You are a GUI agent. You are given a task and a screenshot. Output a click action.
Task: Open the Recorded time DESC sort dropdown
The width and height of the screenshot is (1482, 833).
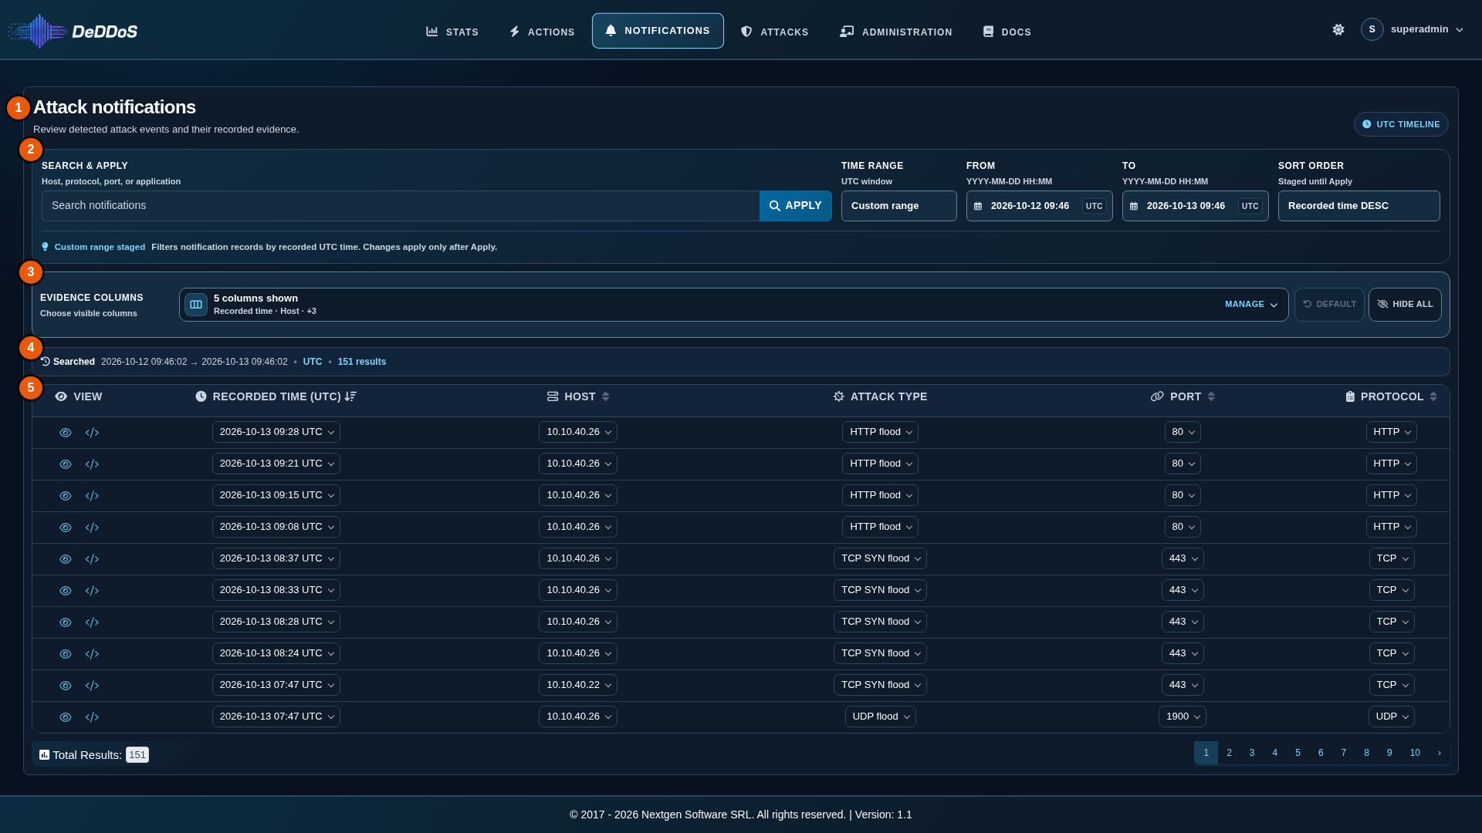click(x=1359, y=206)
